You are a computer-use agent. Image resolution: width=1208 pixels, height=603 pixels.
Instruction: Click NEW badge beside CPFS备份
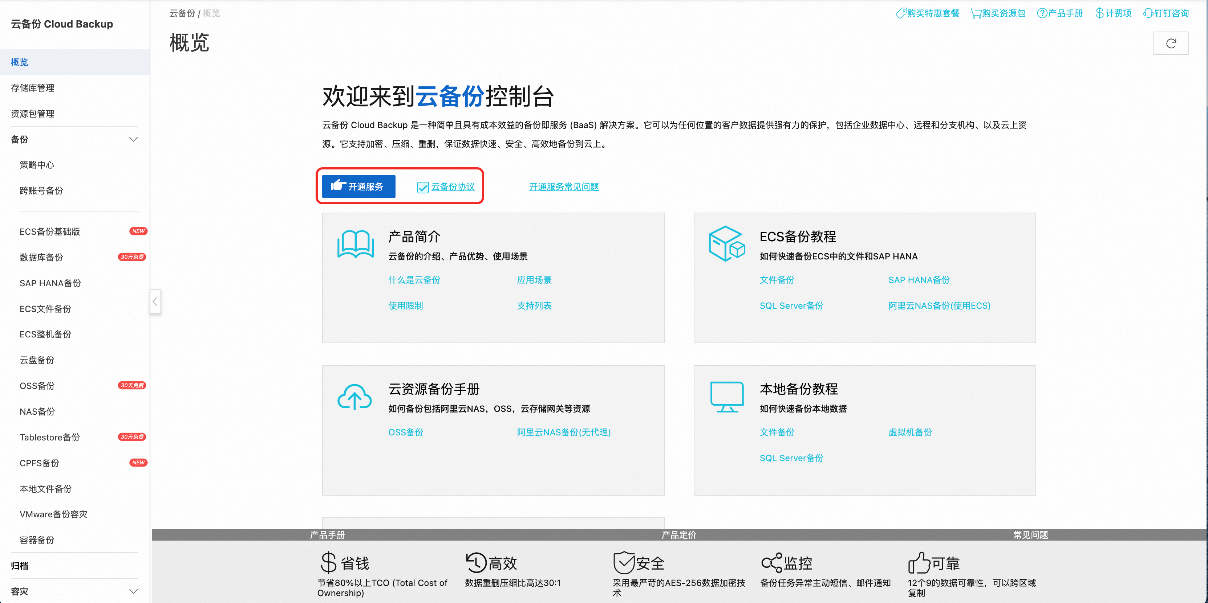[x=138, y=463]
